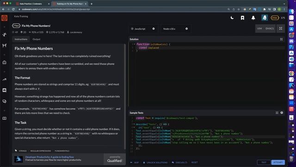Viewport: 296px width, 167px height.
Task: Run sample tests with TEST button
Action: click(x=264, y=162)
